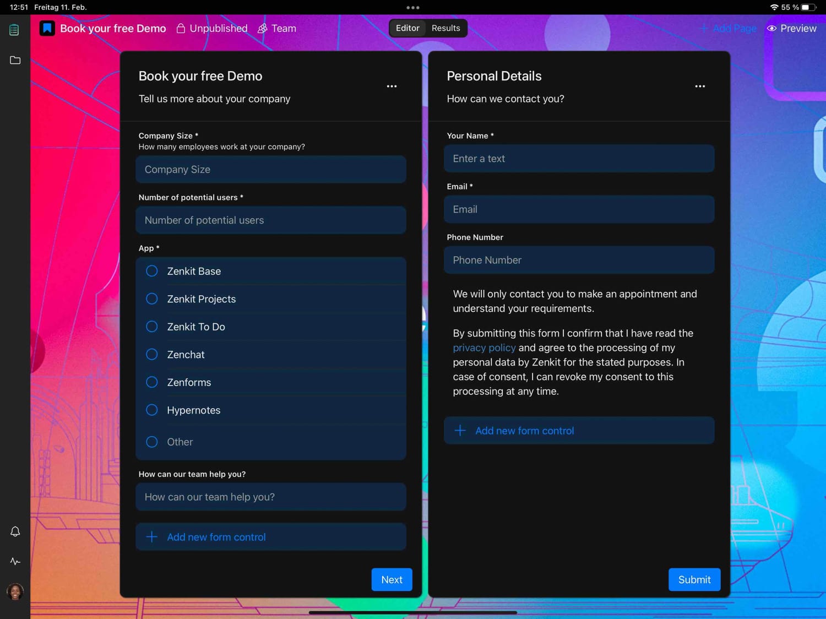Select the Zenkit Projects radio option
Screen dimensions: 826x619
pos(152,299)
